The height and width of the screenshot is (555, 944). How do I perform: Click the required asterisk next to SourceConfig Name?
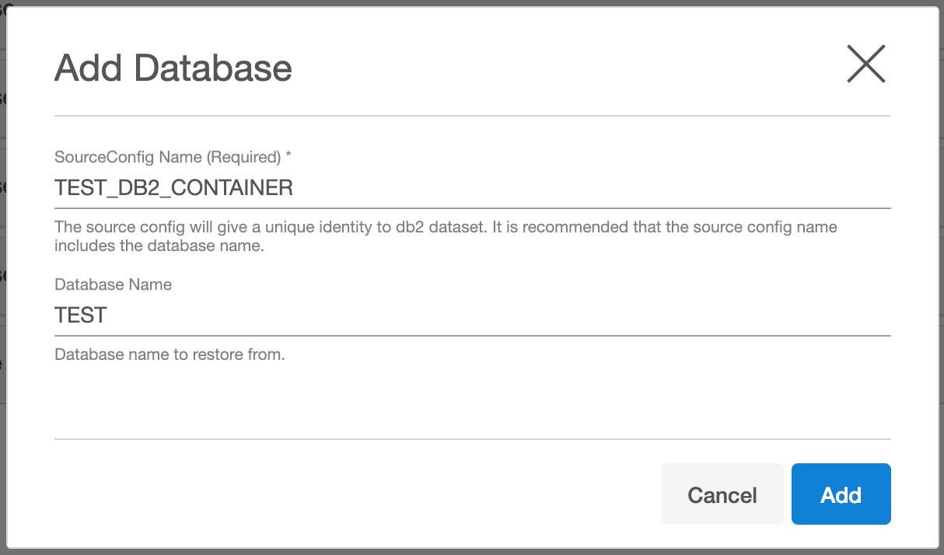288,157
